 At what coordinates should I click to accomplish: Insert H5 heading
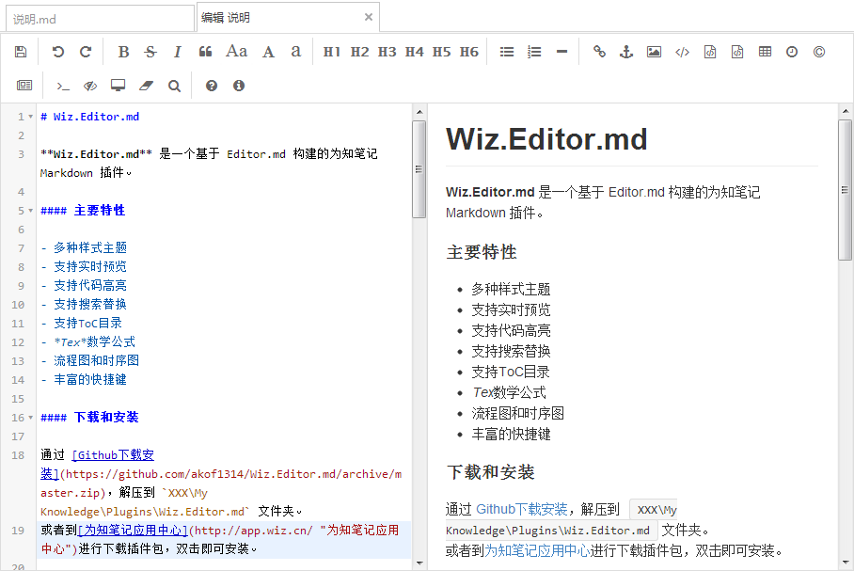tap(441, 52)
